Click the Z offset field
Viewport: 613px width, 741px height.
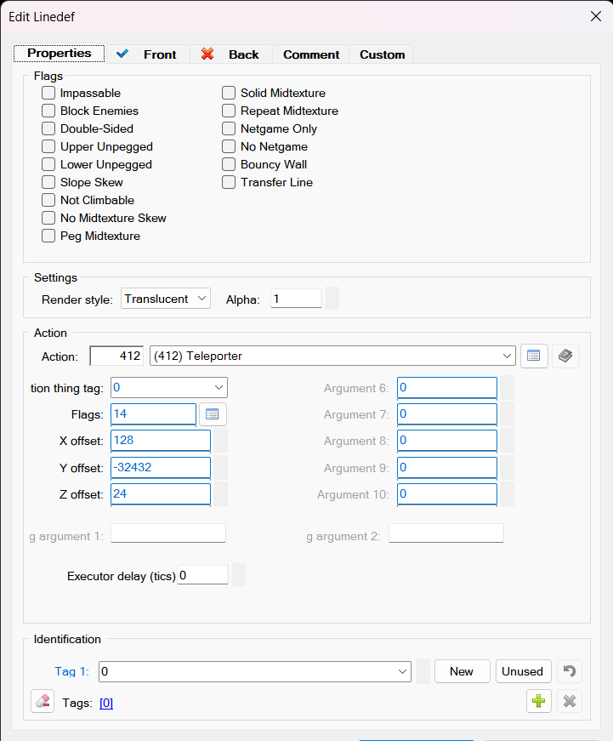[161, 493]
